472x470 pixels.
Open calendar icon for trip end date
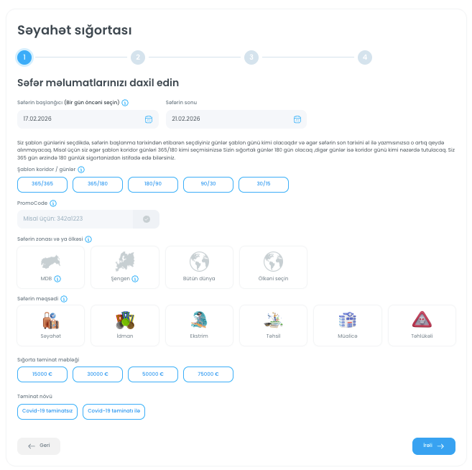pos(297,119)
